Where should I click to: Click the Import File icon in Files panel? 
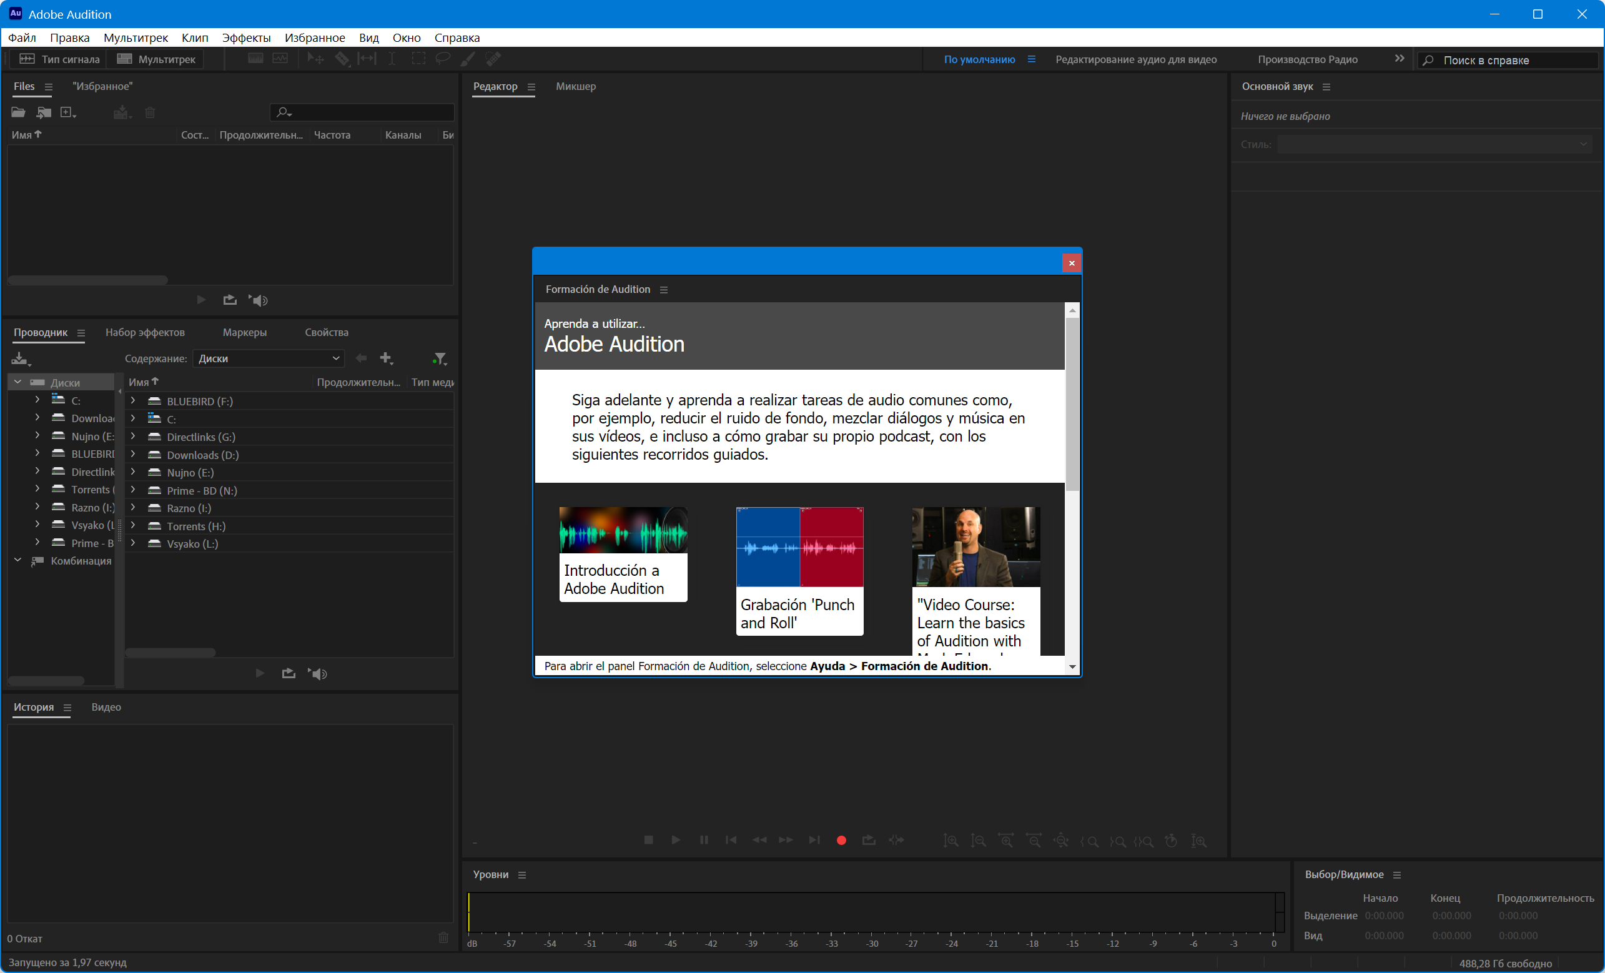coord(44,112)
